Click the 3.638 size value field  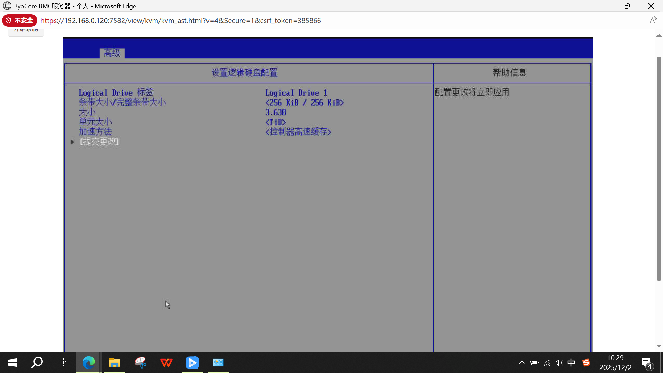tap(275, 113)
